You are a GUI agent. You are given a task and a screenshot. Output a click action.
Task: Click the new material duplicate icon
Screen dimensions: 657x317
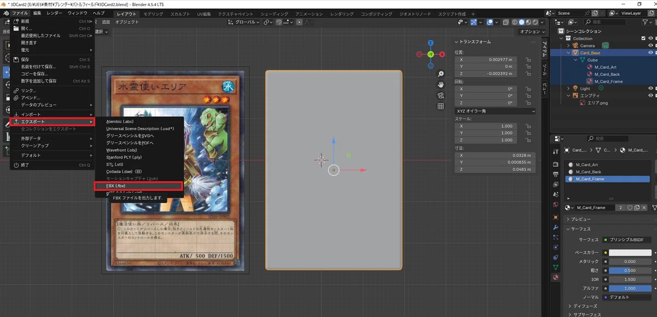pos(638,208)
